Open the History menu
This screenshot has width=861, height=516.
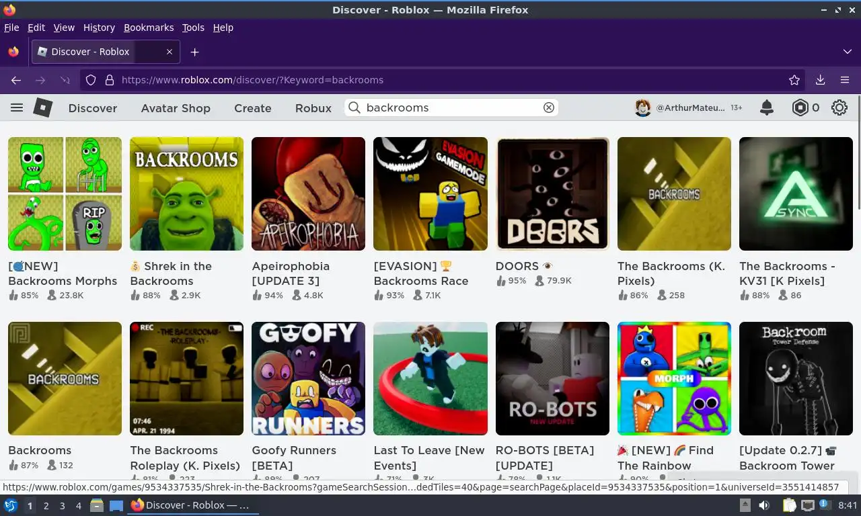99,28
